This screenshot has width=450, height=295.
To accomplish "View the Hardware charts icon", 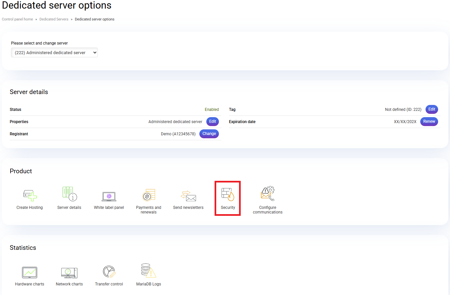I will 29,273.
